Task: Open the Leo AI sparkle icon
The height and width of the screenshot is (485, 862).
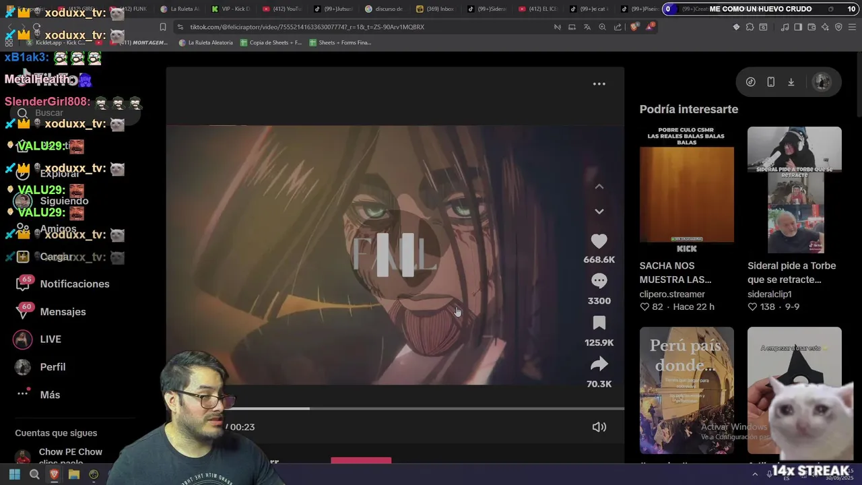Action: (825, 27)
